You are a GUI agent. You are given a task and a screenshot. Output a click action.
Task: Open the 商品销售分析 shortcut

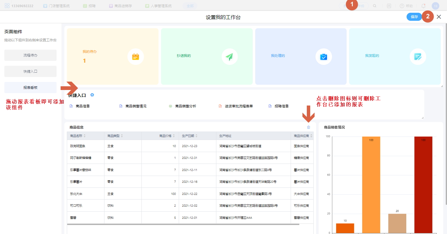[x=185, y=106]
